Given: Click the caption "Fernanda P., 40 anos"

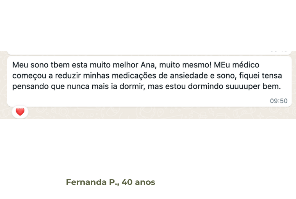Looking at the screenshot, I should pos(111,182).
